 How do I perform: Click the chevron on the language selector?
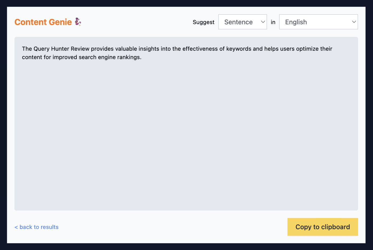pyautogui.click(x=354, y=22)
